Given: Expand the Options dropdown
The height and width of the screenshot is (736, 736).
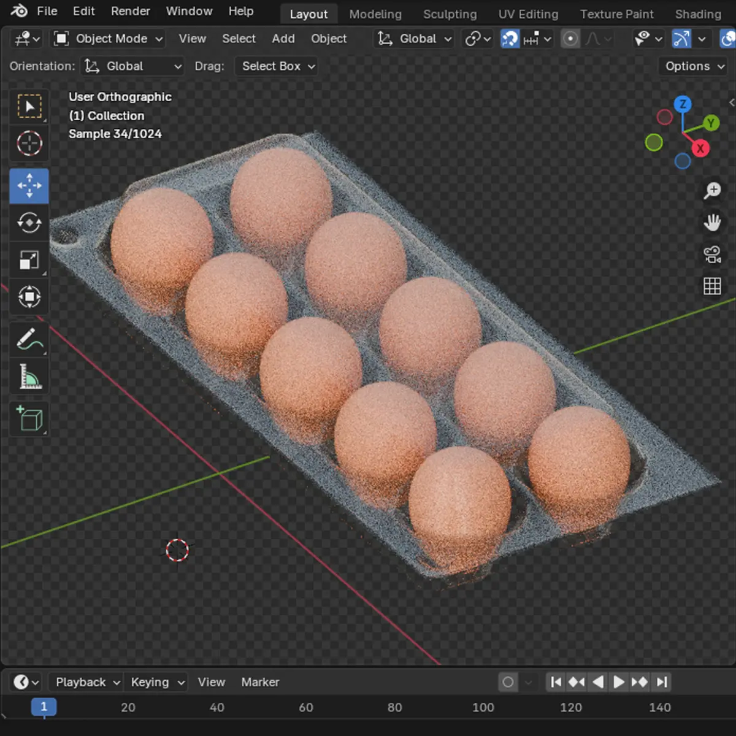Looking at the screenshot, I should coord(694,66).
